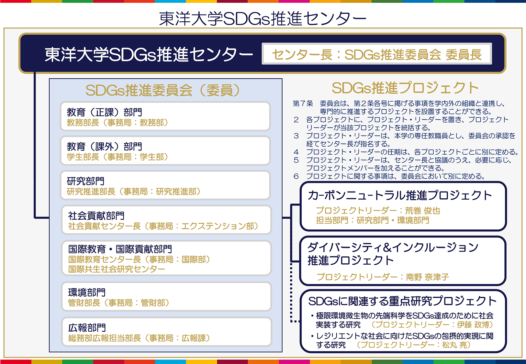
Task: Click clause 4 about リーダーの任期
Action: click(x=406, y=152)
